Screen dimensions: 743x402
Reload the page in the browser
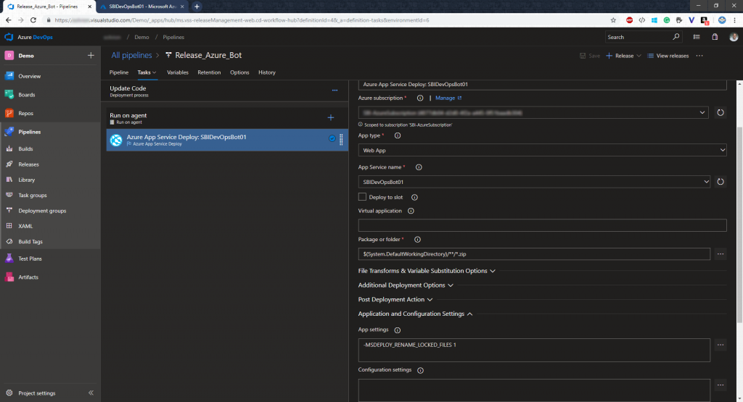pyautogui.click(x=33, y=20)
